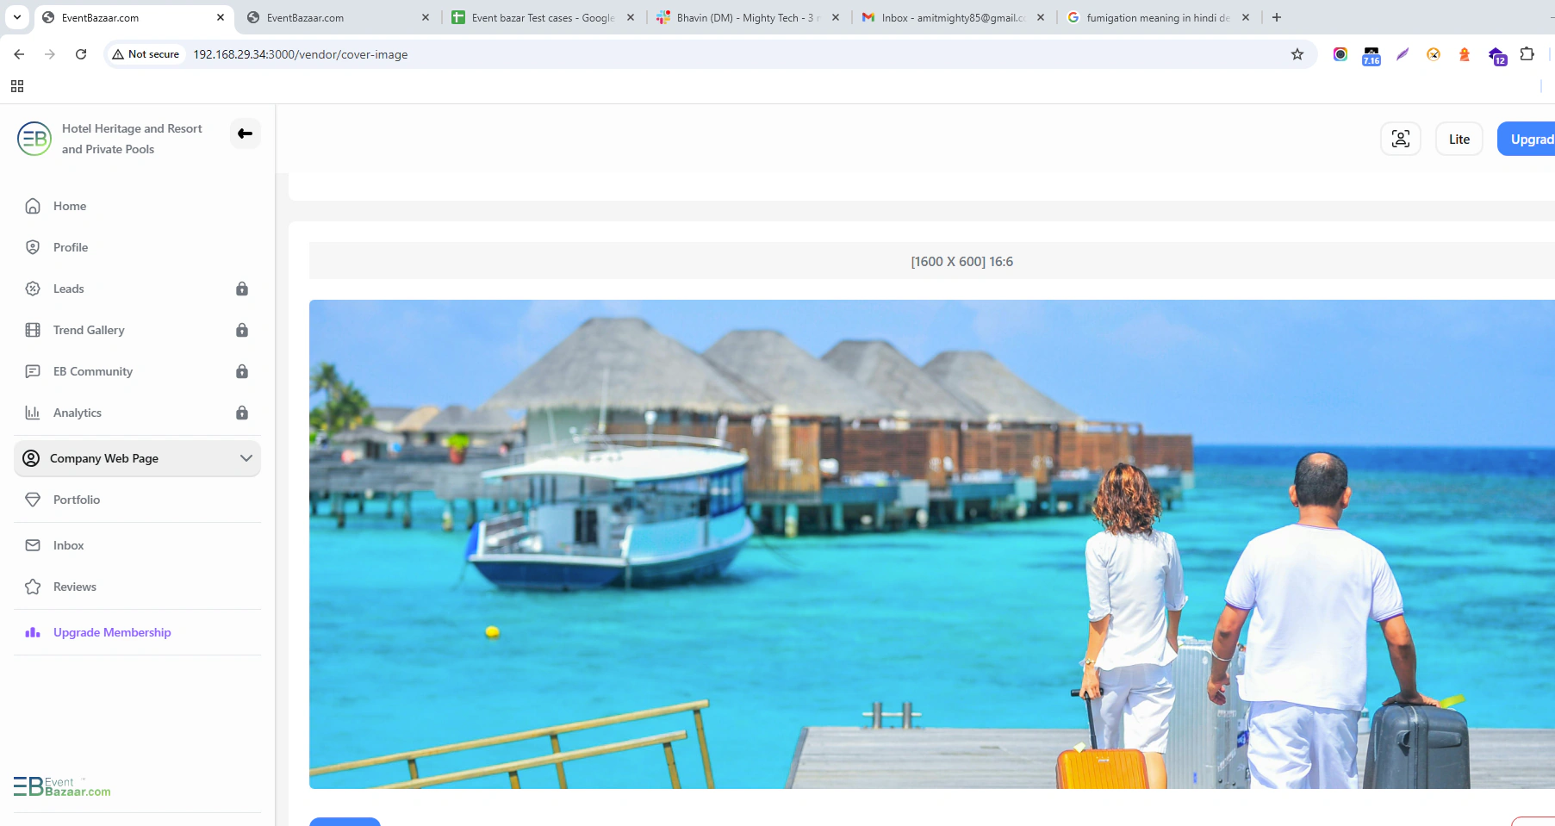Open the browser Extensions puzzle icon

click(1527, 54)
